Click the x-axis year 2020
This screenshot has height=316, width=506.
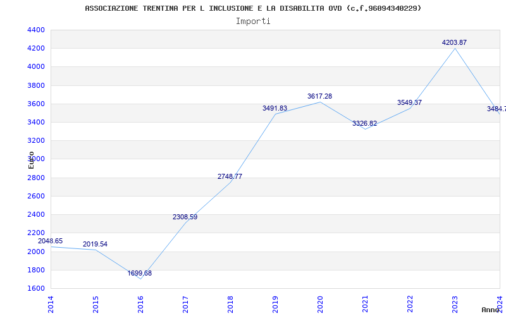point(320,305)
